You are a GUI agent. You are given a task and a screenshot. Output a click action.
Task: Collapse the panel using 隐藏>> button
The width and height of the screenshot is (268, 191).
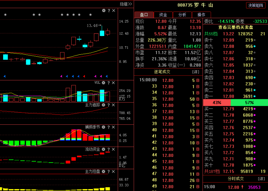pyautogui.click(x=126, y=4)
